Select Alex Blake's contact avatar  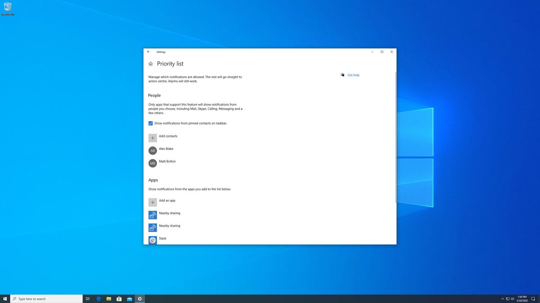[x=153, y=150]
